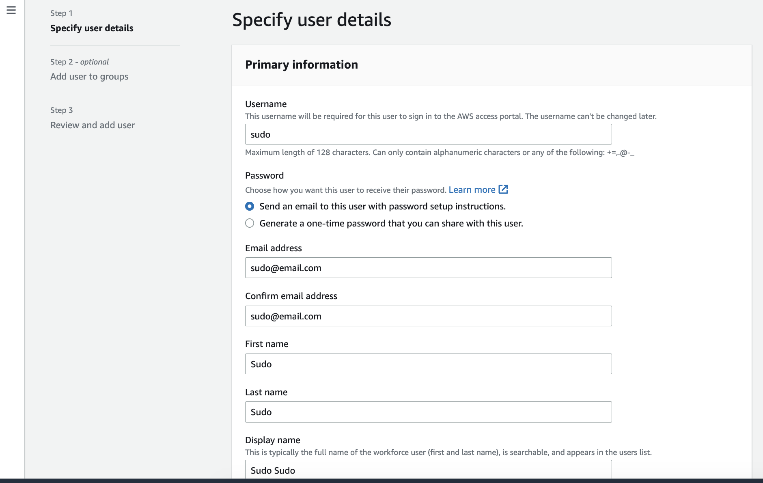Screen dimensions: 763x483
Task: Click the external link icon beside Learn more
Action: coord(503,190)
